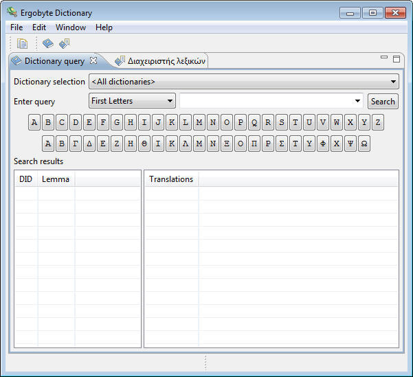Click the Lemma column header
Viewport: 413px width, 377px height.
tap(56, 179)
